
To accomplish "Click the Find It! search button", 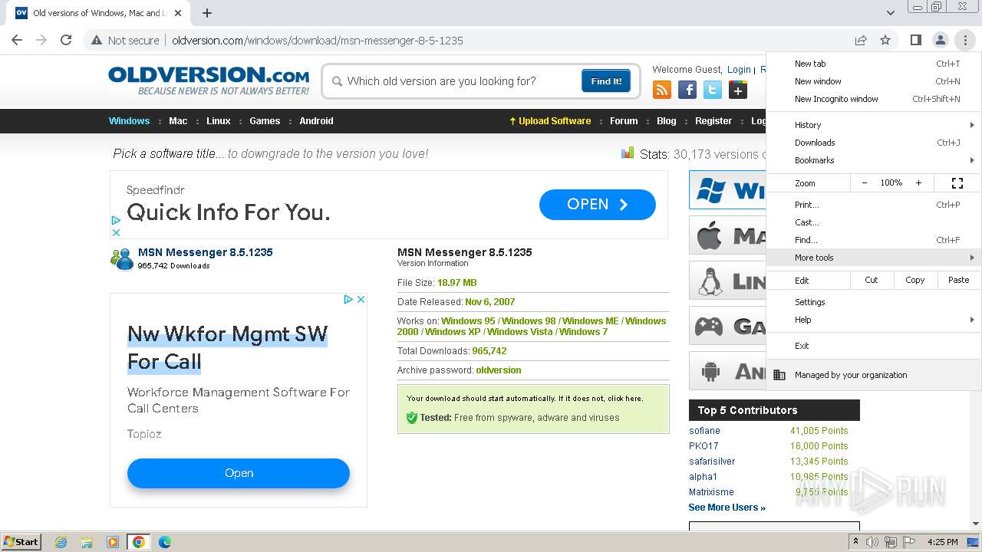I will coord(606,81).
